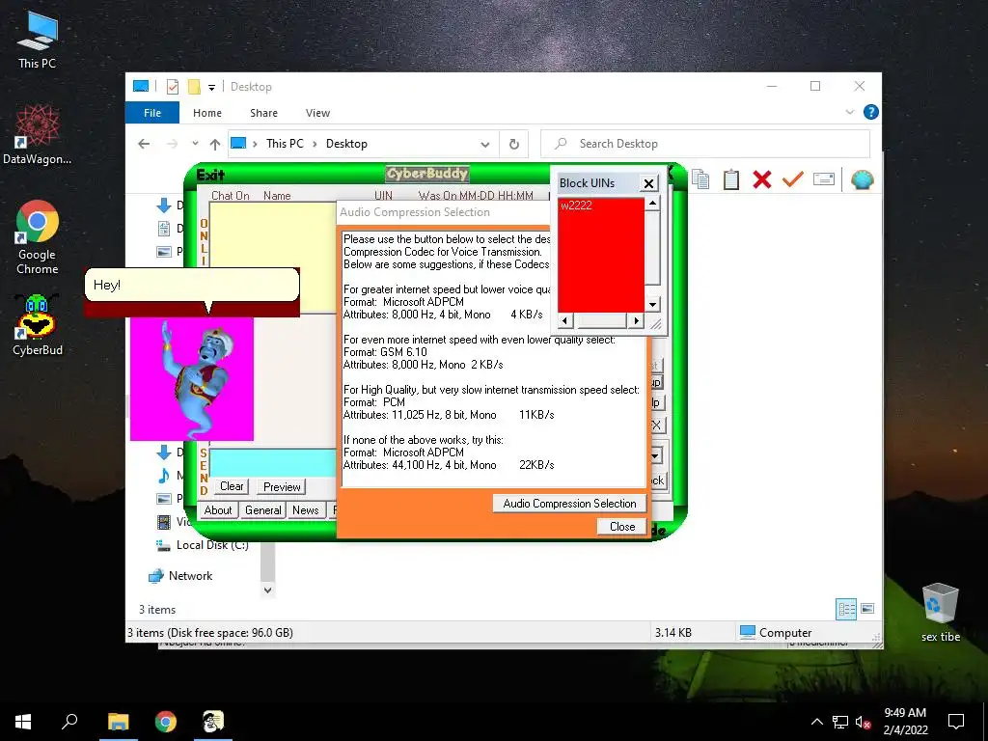Open Google Chrome desktop shortcut
Image resolution: width=988 pixels, height=741 pixels.
38,238
